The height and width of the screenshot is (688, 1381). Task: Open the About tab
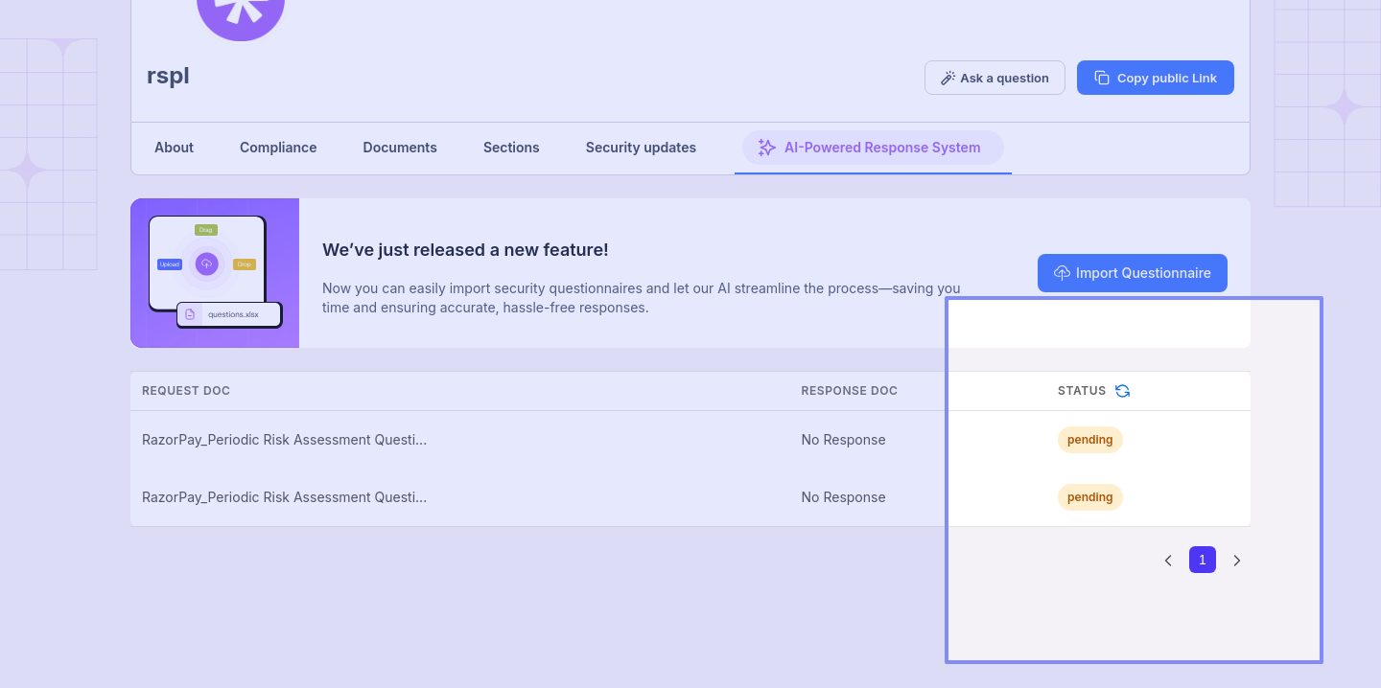[174, 148]
